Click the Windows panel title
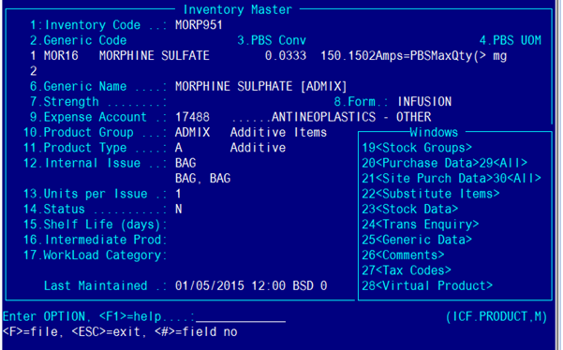 434,132
